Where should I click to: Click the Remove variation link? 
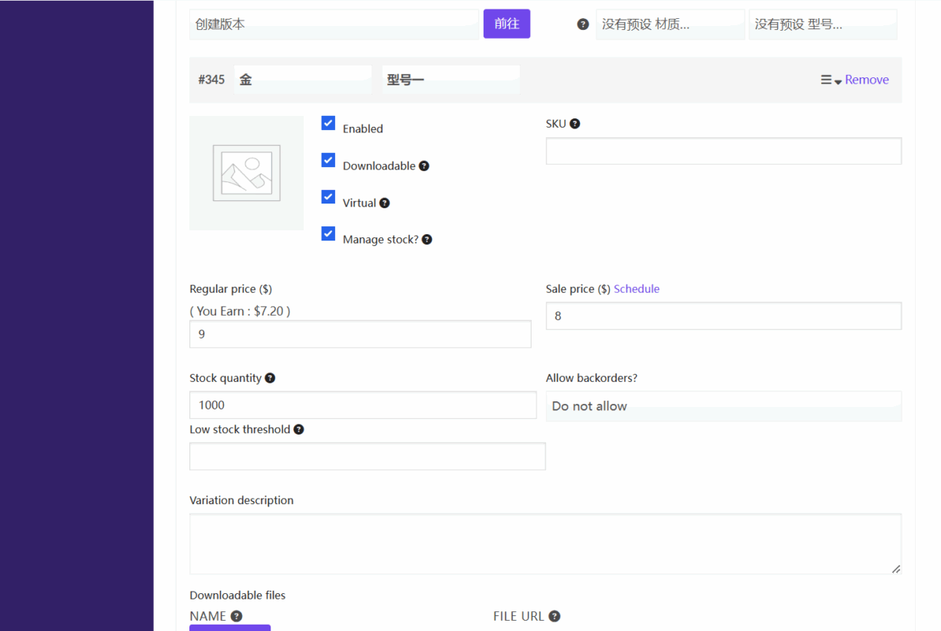[866, 80]
